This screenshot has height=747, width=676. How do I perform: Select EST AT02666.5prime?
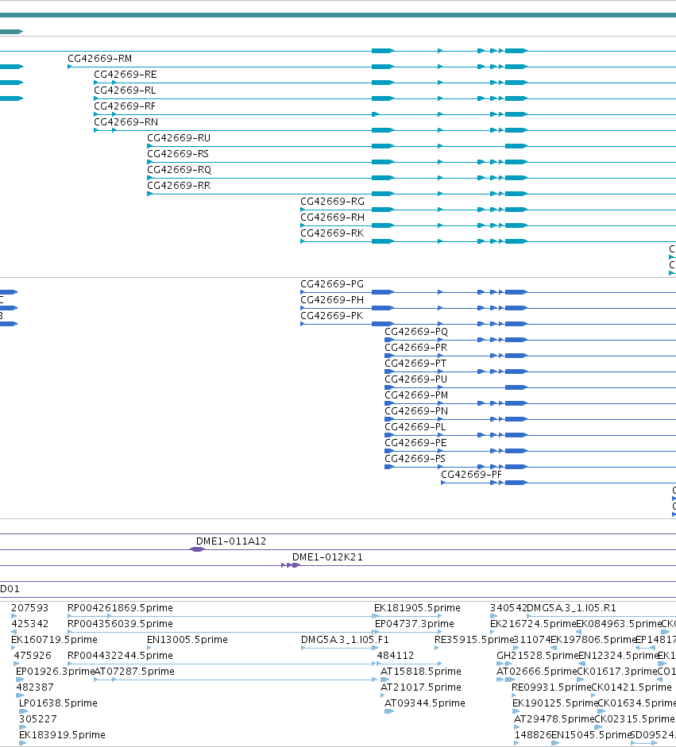click(537, 672)
